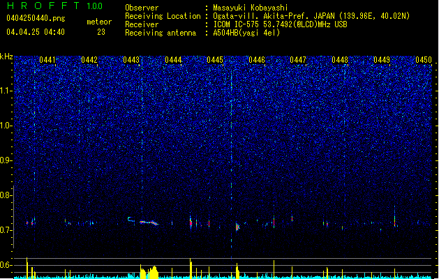Click the long wavy meteor echo after 0443
The height and width of the screenshot is (279, 439).
[149, 223]
